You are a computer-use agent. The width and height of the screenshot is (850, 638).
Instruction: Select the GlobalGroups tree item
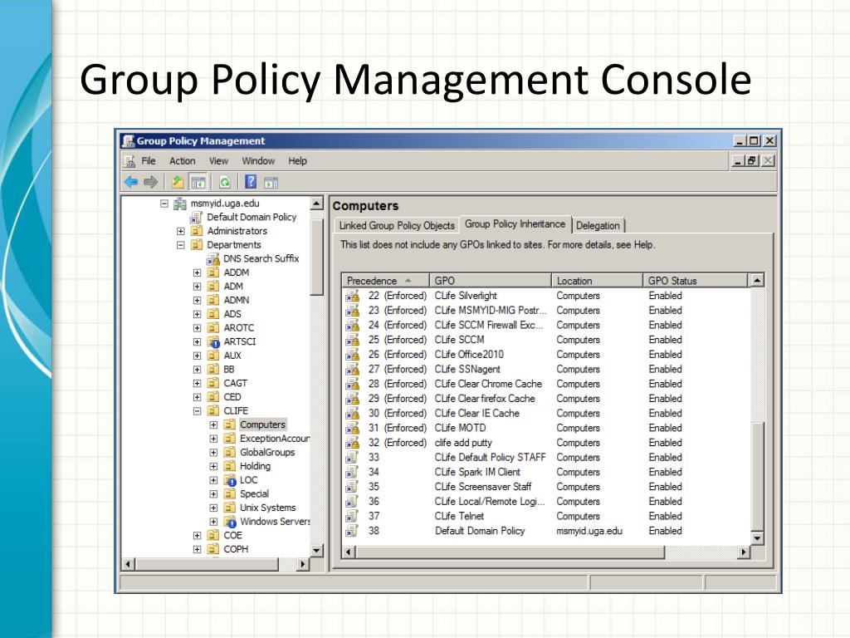pos(267,453)
